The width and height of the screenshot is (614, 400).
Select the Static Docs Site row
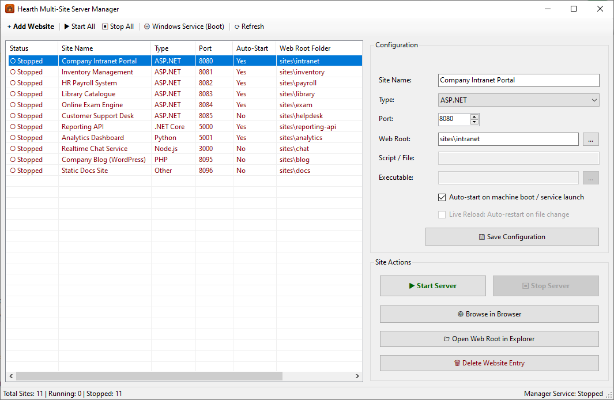tap(185, 170)
